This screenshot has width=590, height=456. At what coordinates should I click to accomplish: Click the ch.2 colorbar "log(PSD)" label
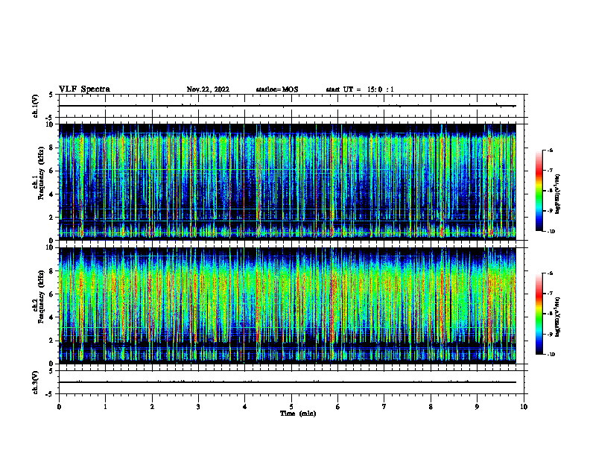[x=558, y=317]
